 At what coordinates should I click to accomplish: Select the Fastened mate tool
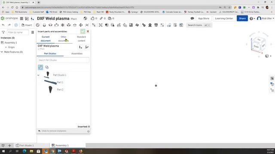pos(44,25)
